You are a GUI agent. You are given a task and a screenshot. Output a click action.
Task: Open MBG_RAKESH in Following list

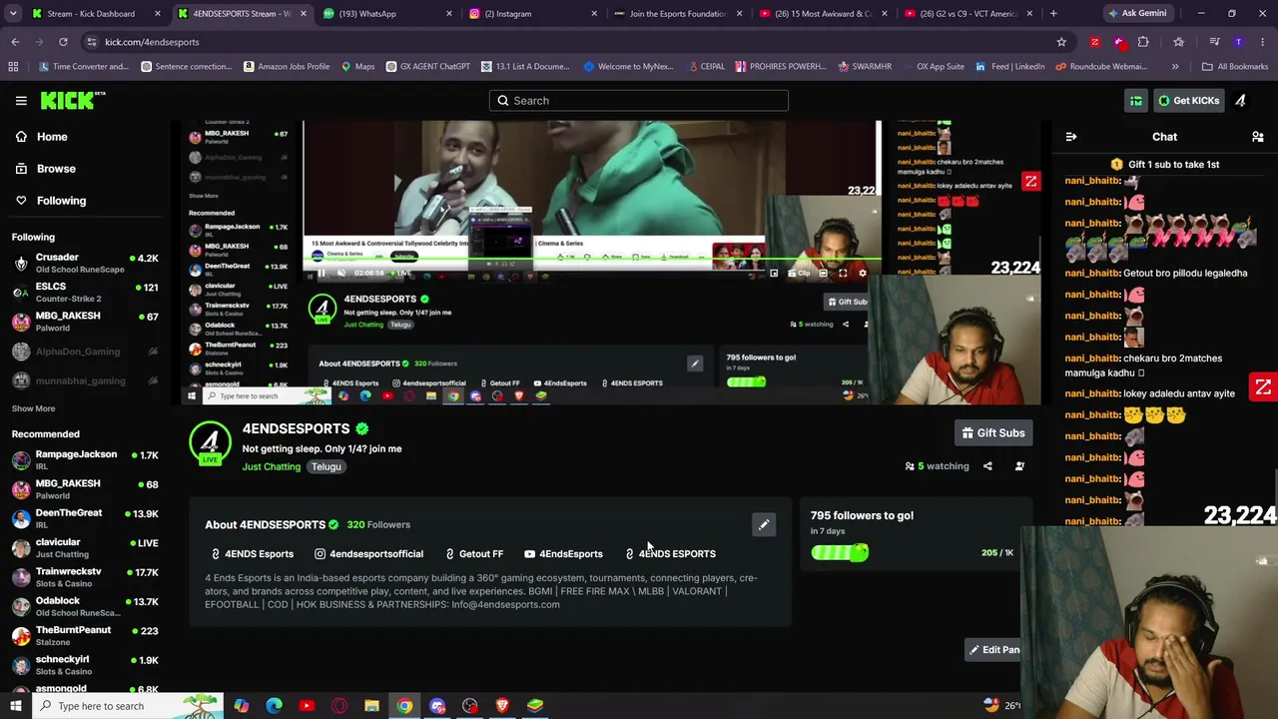coord(85,322)
